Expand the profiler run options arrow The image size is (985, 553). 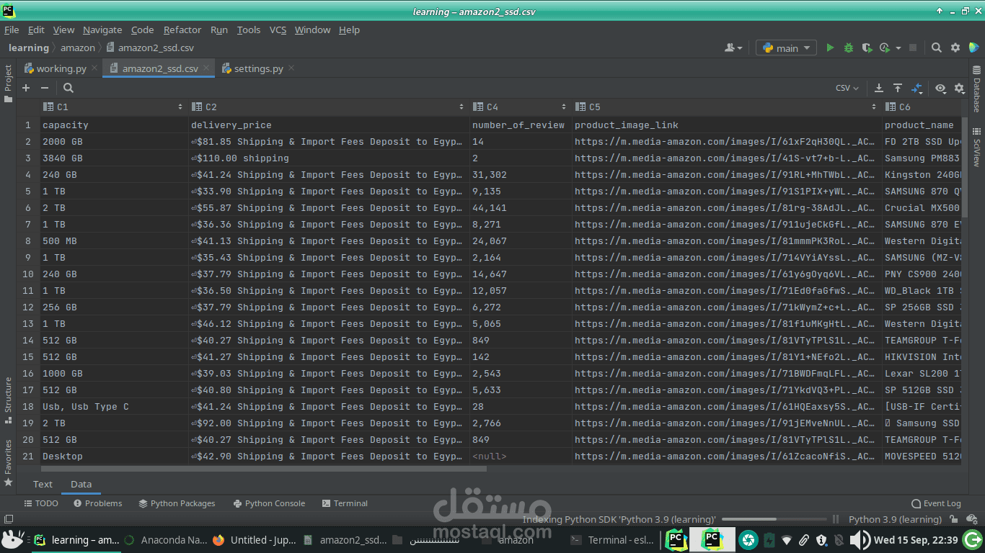point(898,48)
